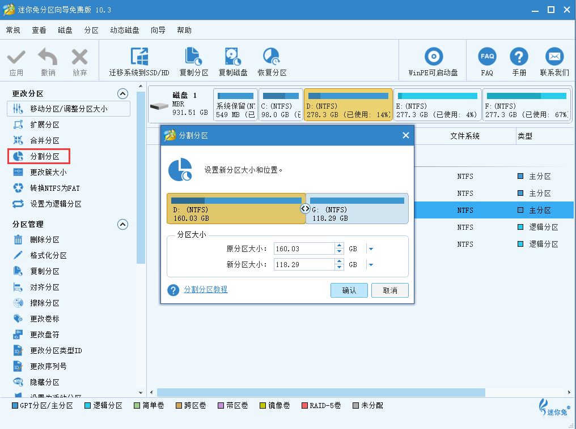Open the FAQ toolbar icon
The width and height of the screenshot is (576, 429).
click(x=487, y=57)
